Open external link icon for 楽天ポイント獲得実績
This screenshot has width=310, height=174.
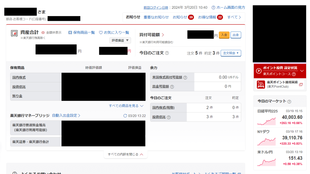point(301,85)
